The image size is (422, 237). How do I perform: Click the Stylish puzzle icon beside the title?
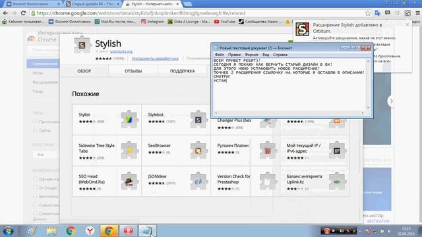(x=82, y=45)
